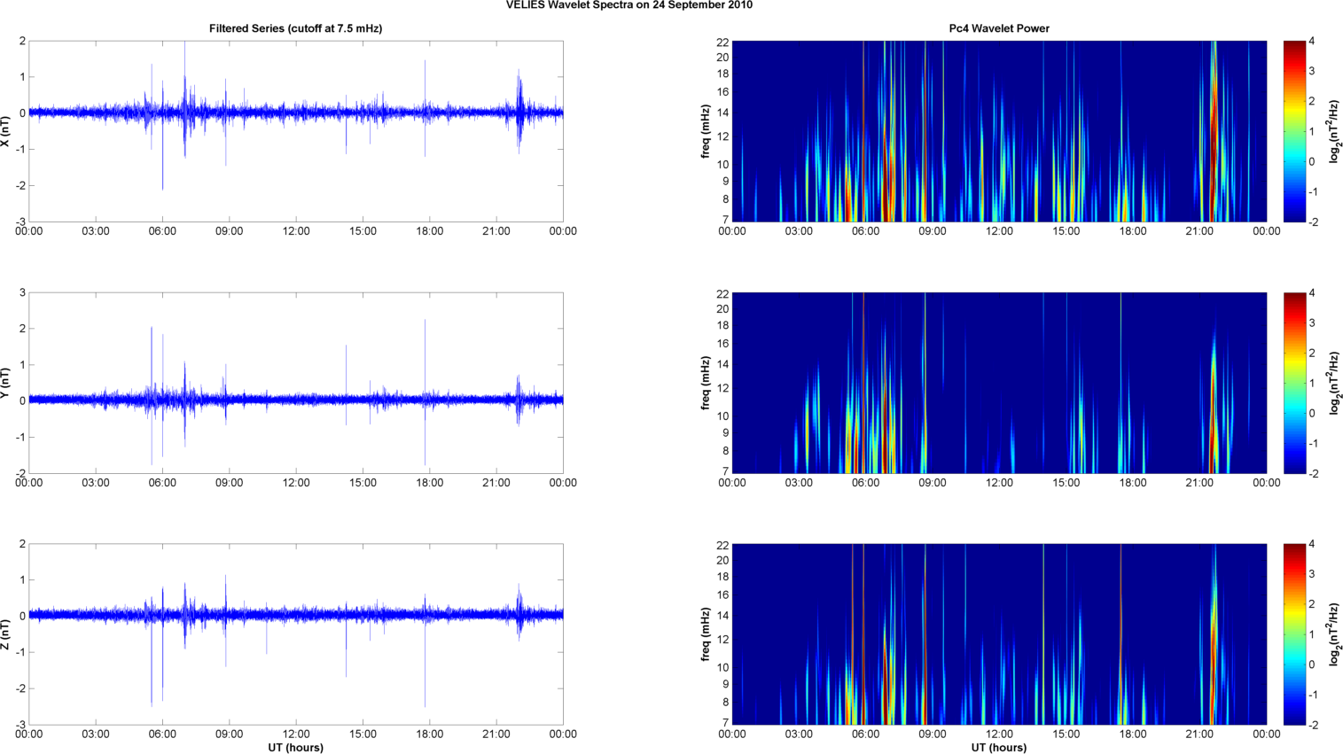Click the X (nT) axis label
The height and width of the screenshot is (754, 1343).
tap(5, 131)
